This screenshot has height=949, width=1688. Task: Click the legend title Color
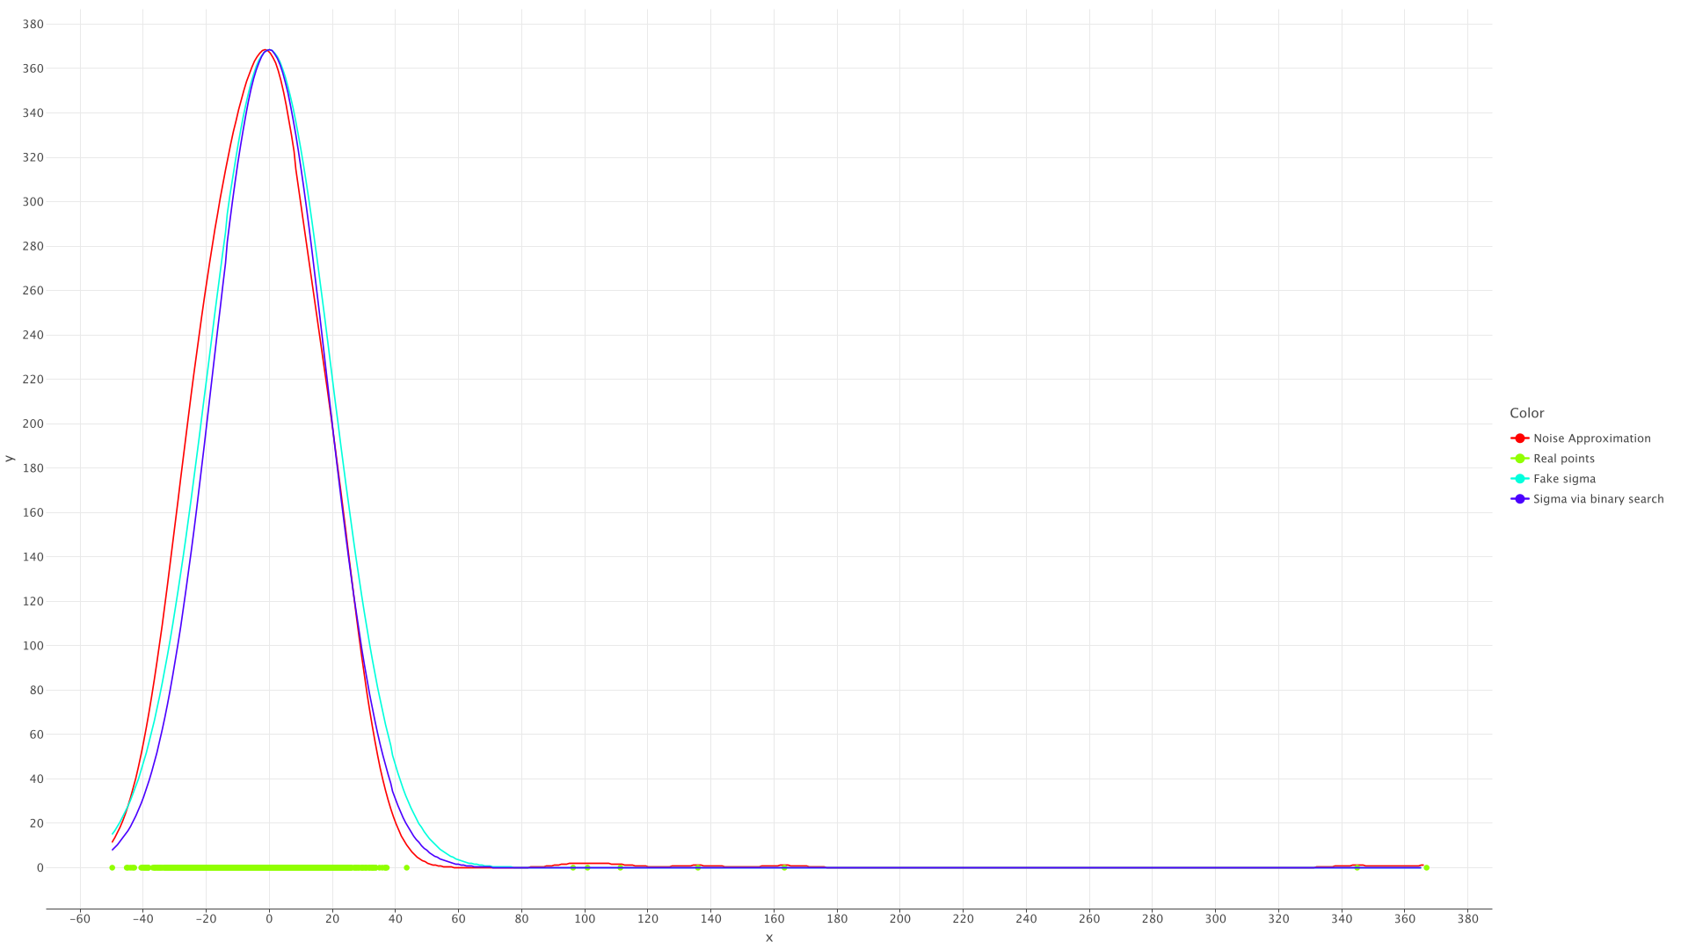tap(1527, 413)
